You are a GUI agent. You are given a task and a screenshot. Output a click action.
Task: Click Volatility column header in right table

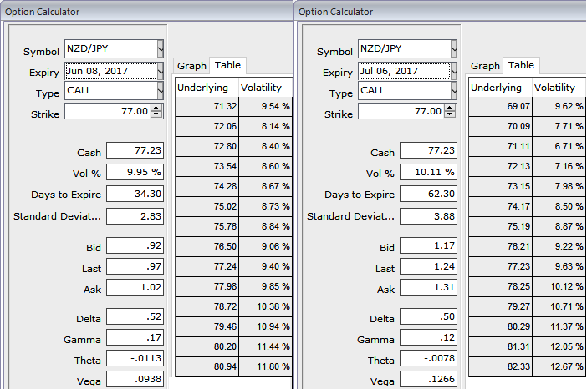[559, 88]
